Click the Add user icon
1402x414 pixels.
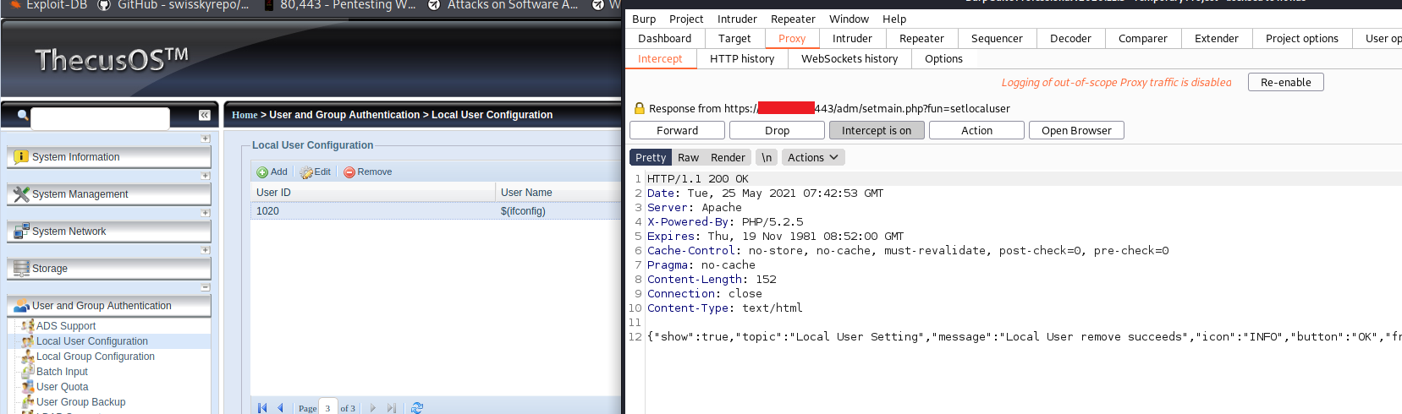pyautogui.click(x=262, y=172)
